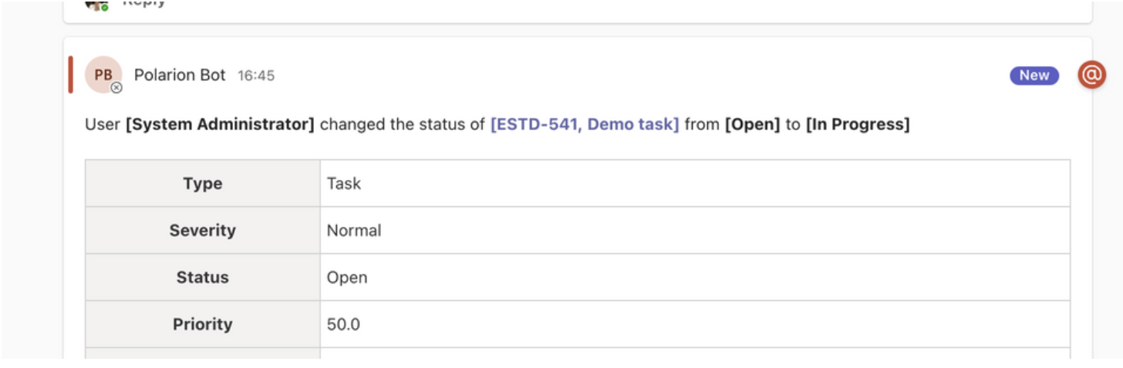The image size is (1123, 368).
Task: Open the Polarion Bot PB avatar
Action: (x=103, y=75)
